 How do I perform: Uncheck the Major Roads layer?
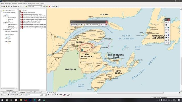click(x=5, y=23)
